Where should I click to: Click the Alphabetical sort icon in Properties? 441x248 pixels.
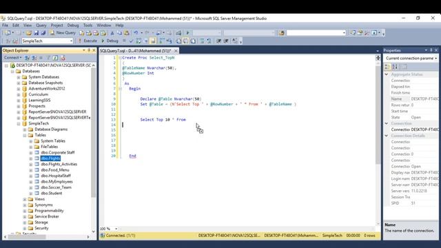(395, 67)
